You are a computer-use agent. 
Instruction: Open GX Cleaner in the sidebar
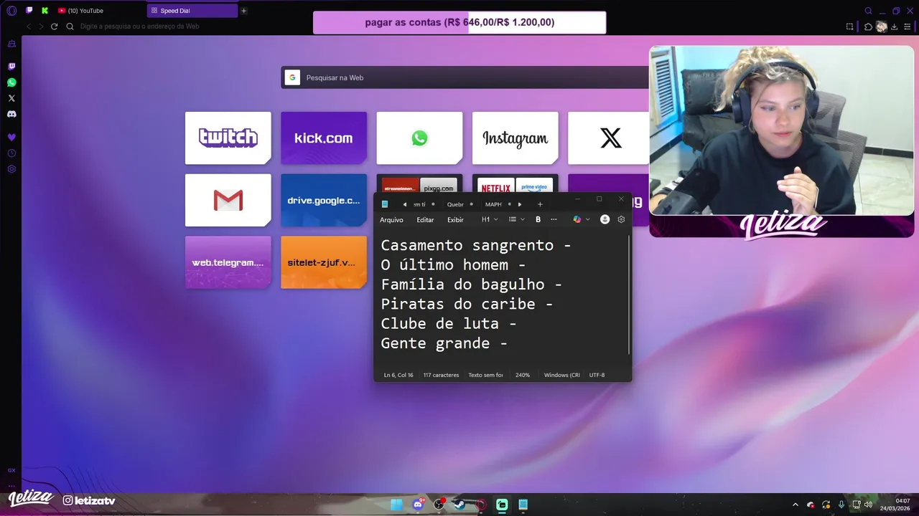(x=11, y=44)
